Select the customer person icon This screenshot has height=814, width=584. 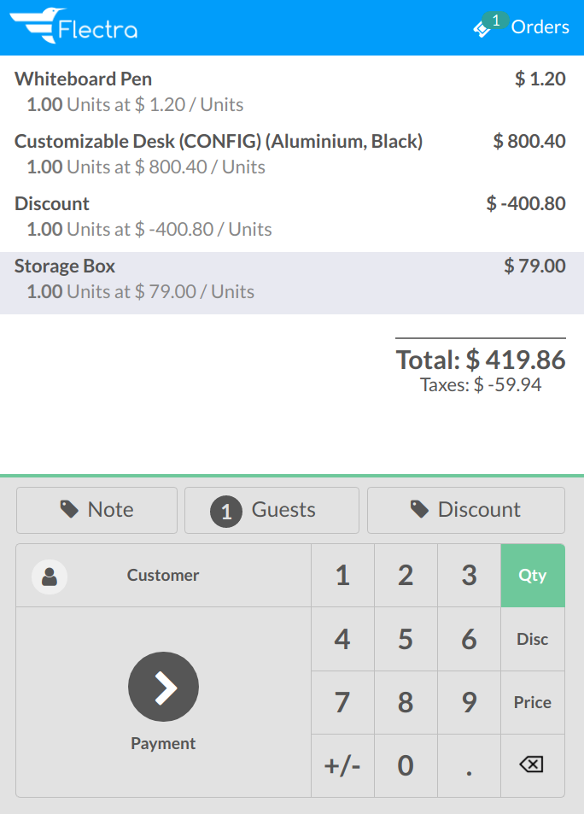(x=49, y=575)
